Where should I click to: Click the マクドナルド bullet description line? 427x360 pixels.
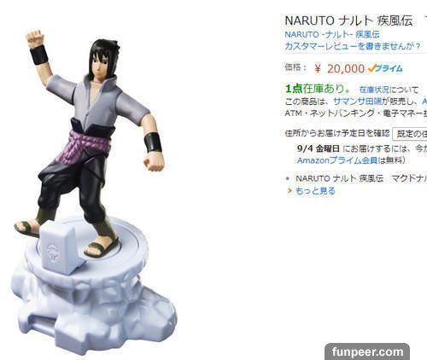(361, 178)
